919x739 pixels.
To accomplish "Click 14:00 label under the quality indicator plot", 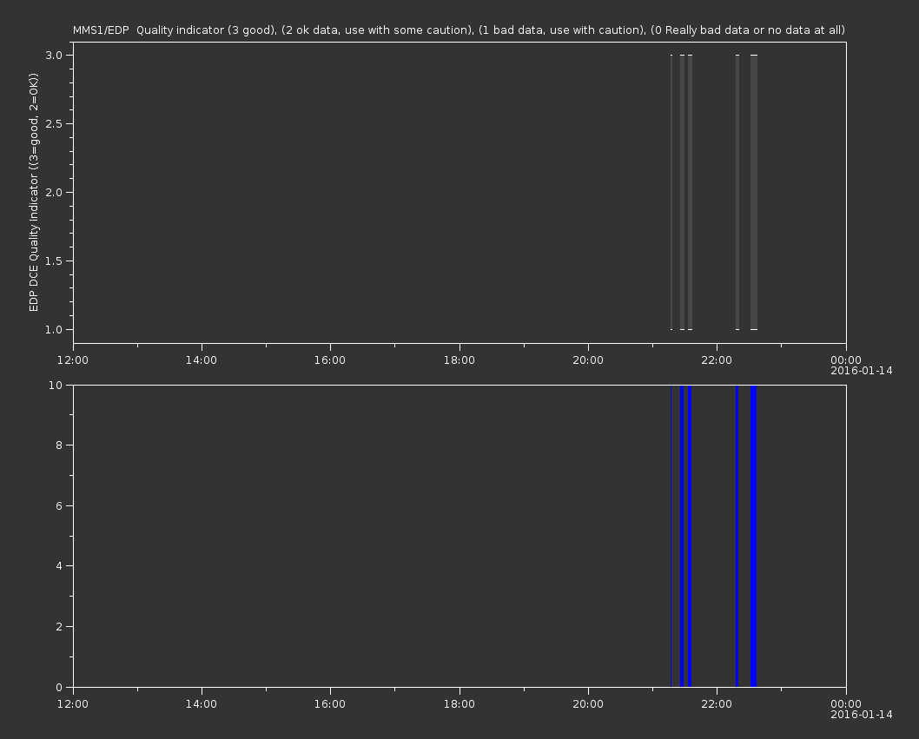I will click(x=201, y=360).
